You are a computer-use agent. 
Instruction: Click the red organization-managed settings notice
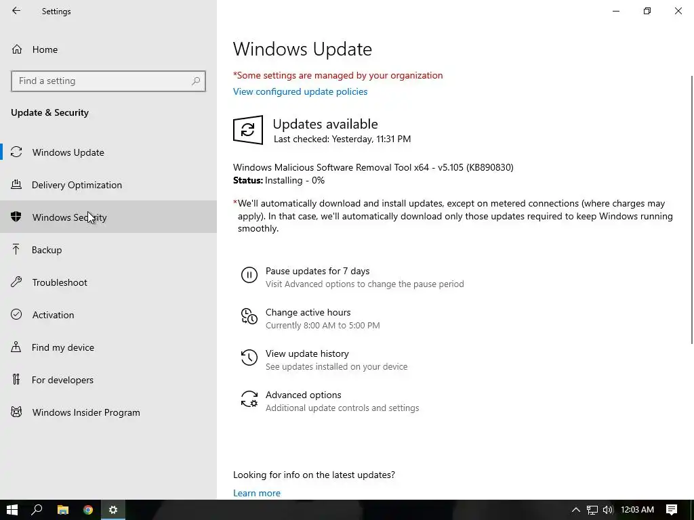point(338,75)
